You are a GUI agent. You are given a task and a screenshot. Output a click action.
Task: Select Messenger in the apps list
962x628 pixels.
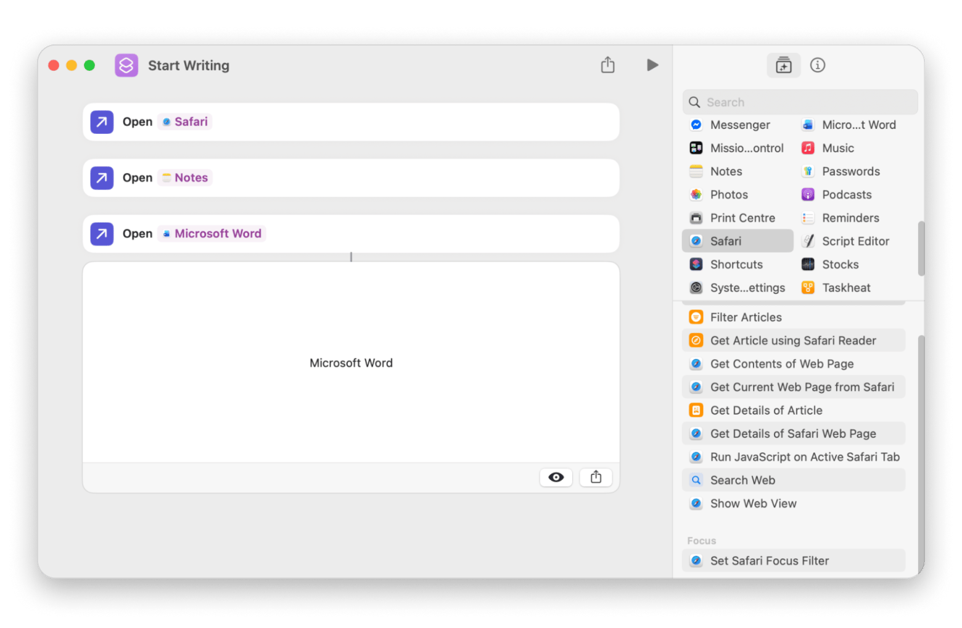tap(738, 125)
